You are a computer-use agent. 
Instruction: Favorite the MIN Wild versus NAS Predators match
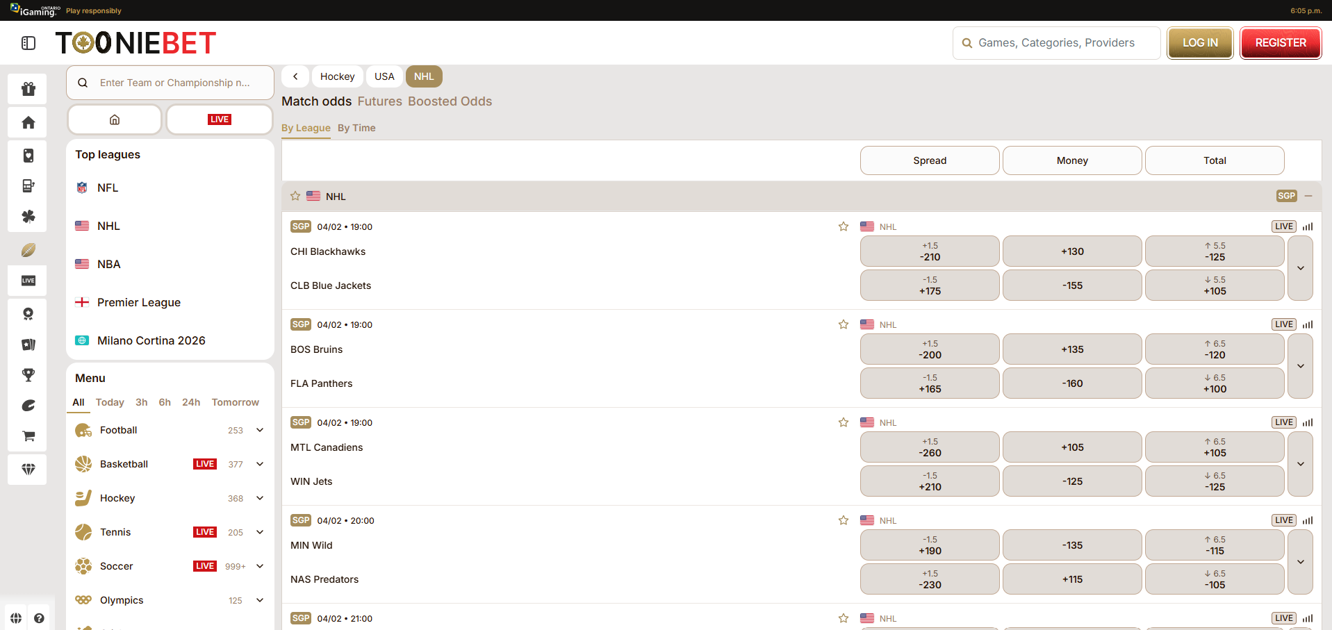pyautogui.click(x=843, y=520)
